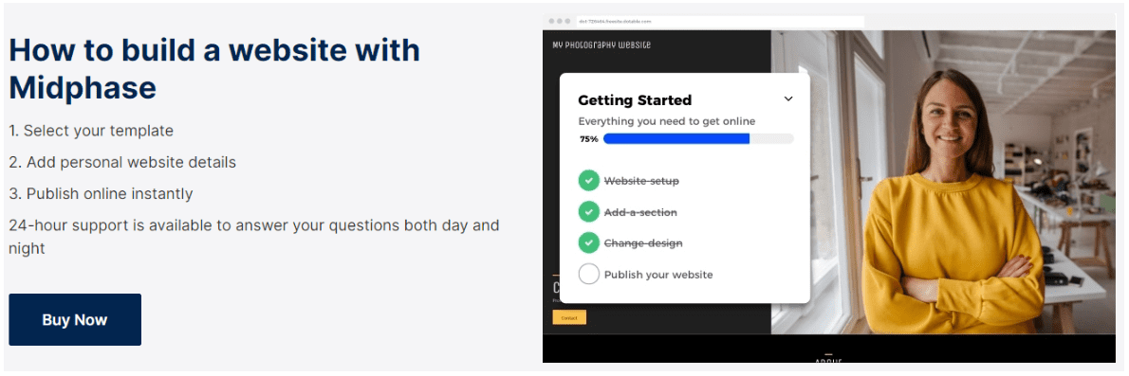
Task: Open the About section label at bottom
Action: point(828,360)
